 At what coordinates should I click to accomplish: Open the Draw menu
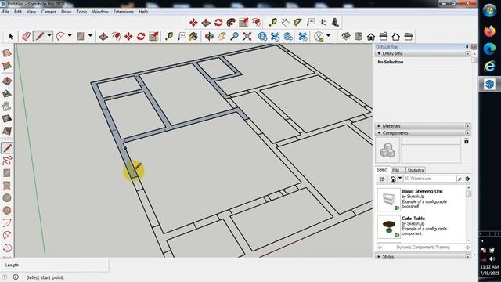tap(66, 12)
